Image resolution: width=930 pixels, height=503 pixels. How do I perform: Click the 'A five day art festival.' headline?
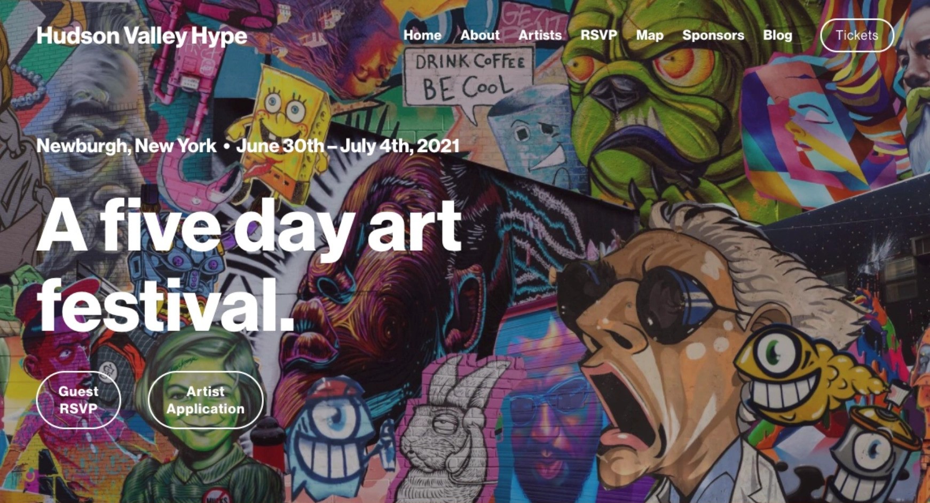click(249, 265)
